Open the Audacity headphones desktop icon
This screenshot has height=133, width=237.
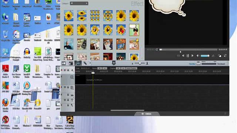(x=27, y=53)
